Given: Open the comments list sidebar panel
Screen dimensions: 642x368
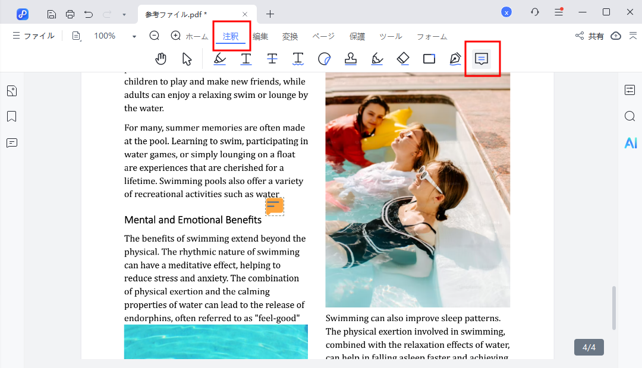Looking at the screenshot, I should pyautogui.click(x=12, y=143).
